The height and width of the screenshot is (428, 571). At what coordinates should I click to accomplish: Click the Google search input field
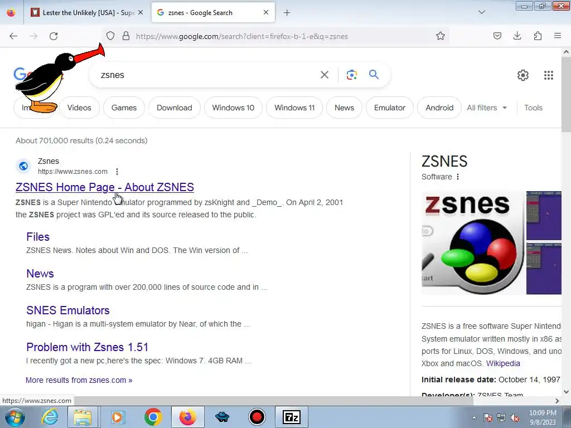point(207,75)
